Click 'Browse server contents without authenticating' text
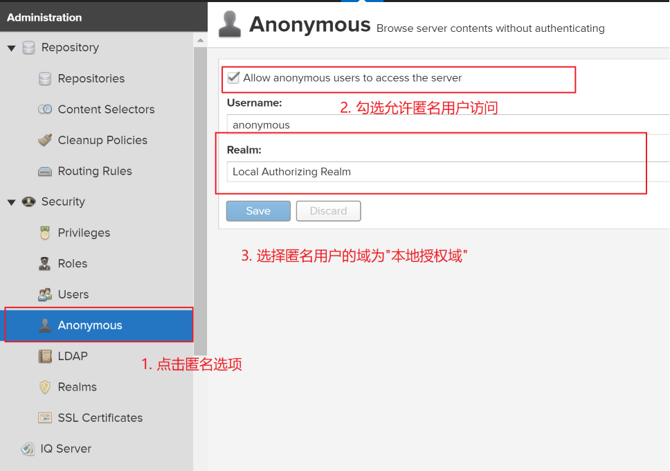This screenshot has width=670, height=471. 490,28
